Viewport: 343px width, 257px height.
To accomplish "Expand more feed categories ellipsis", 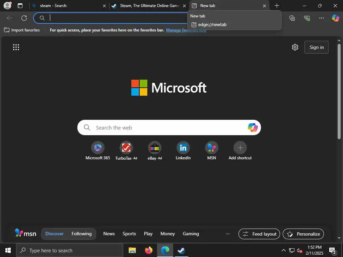I will pyautogui.click(x=228, y=234).
